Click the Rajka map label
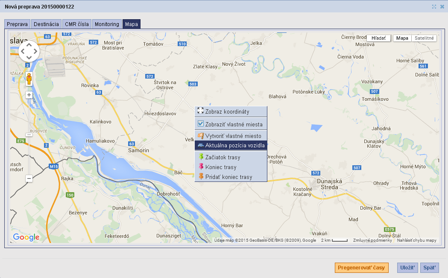 tap(67, 179)
